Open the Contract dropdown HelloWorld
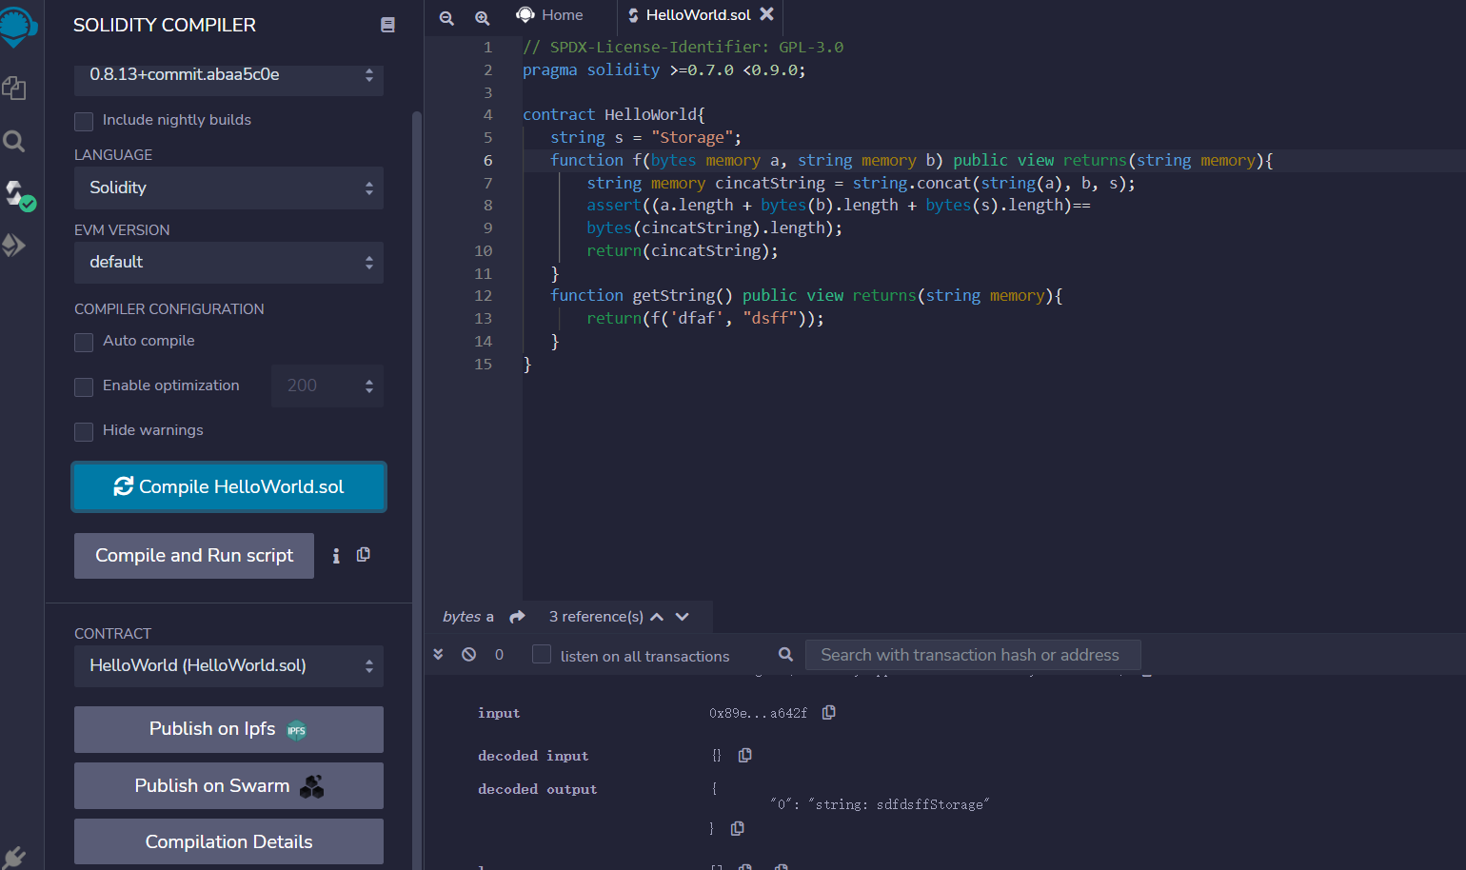 [228, 665]
